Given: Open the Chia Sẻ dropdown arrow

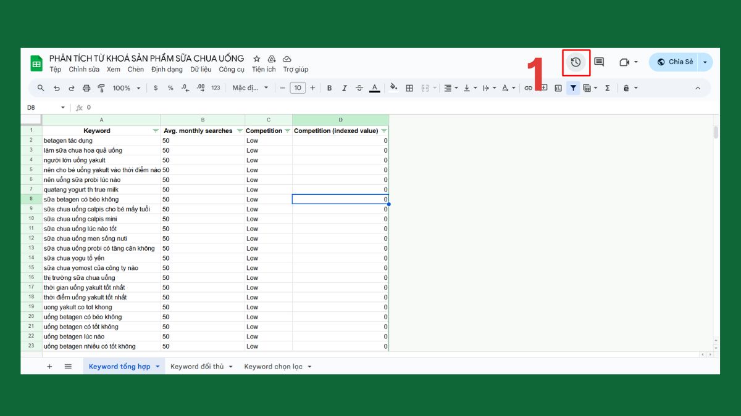Looking at the screenshot, I should 705,62.
